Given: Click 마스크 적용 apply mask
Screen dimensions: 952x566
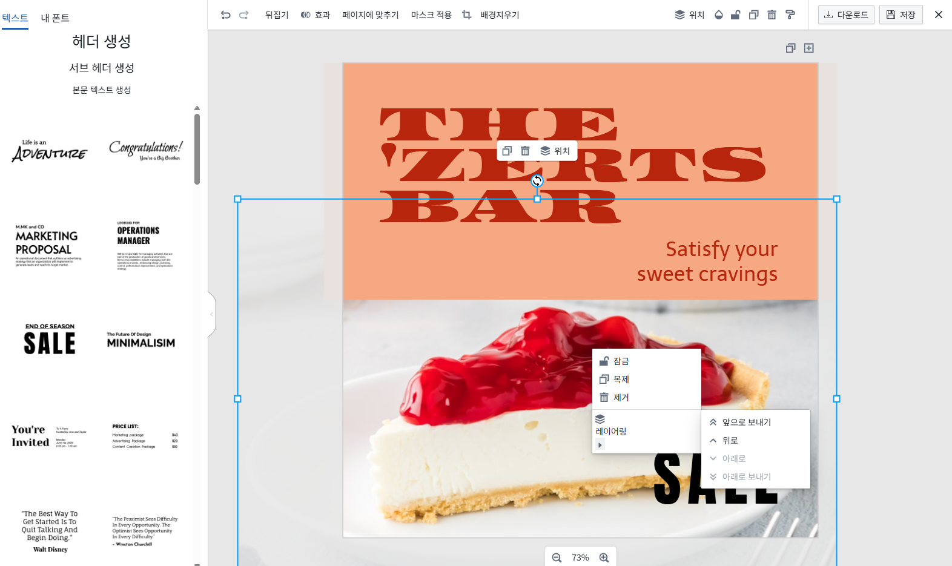Looking at the screenshot, I should tap(431, 15).
